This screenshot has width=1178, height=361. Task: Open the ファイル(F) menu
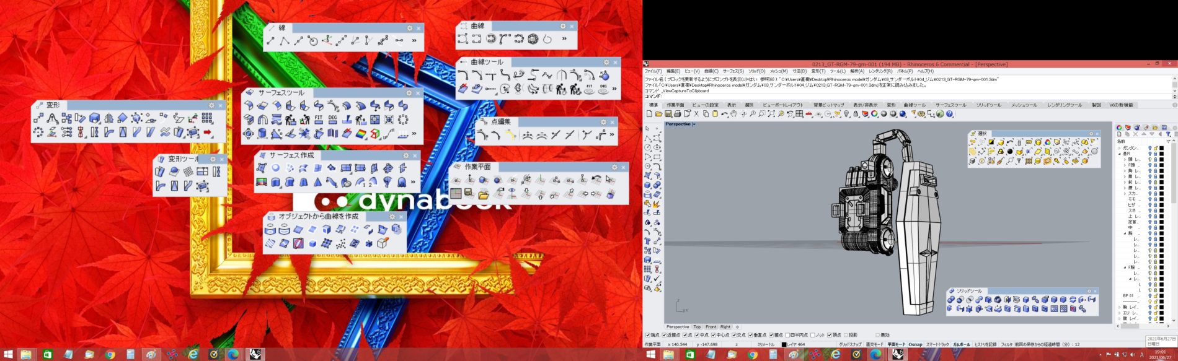pyautogui.click(x=653, y=71)
